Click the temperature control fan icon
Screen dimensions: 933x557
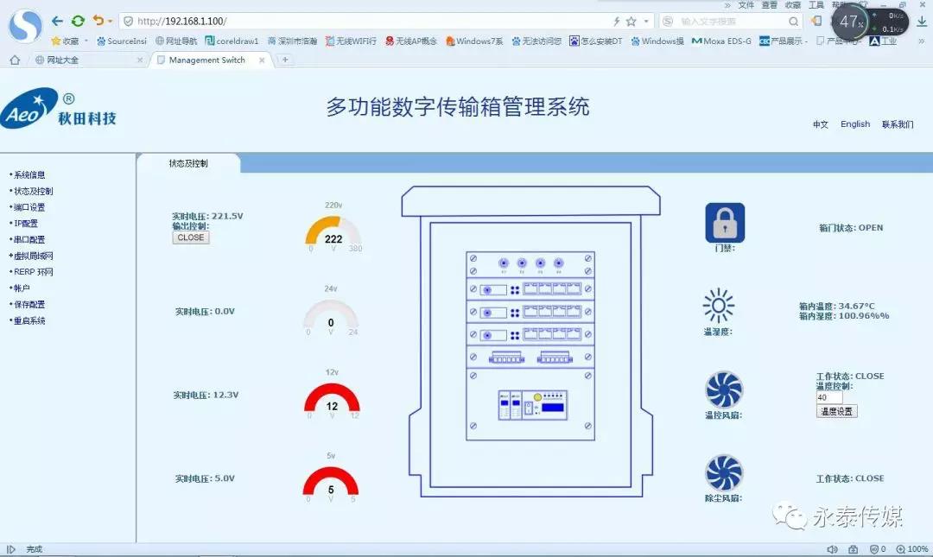[x=724, y=389]
